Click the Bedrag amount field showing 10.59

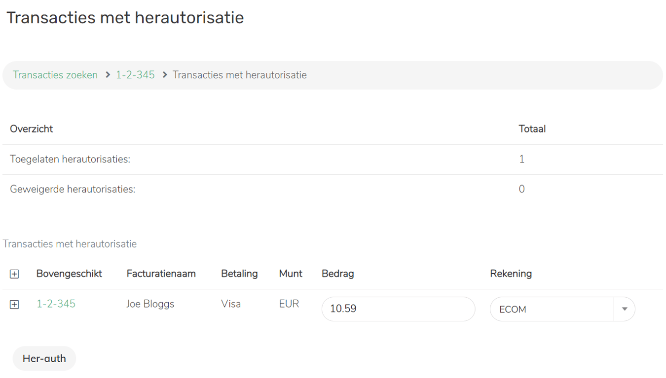398,309
